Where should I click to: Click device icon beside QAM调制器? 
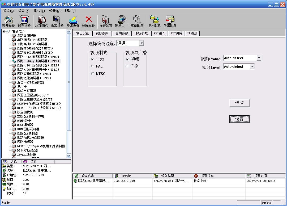[14, 121]
